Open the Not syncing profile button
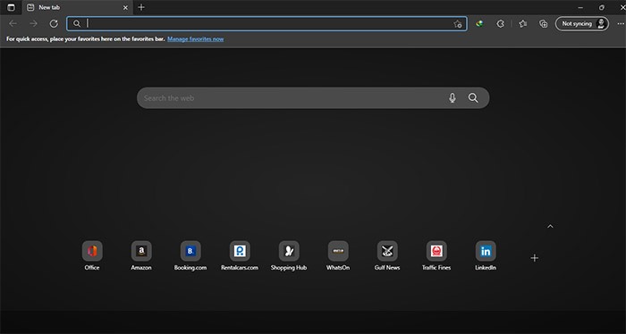This screenshot has width=626, height=334. 581,23
